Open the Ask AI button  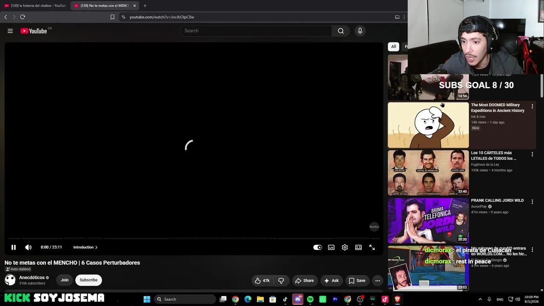(x=331, y=280)
